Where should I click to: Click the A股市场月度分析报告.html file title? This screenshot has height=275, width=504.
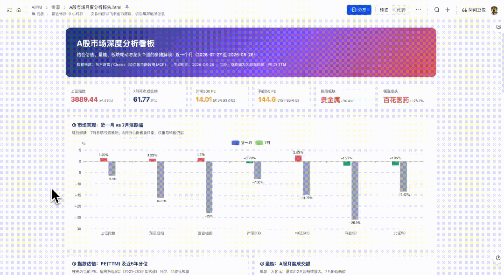pos(95,7)
